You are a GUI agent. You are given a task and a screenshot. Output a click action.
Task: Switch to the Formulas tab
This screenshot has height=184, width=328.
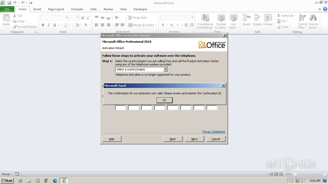77,9
